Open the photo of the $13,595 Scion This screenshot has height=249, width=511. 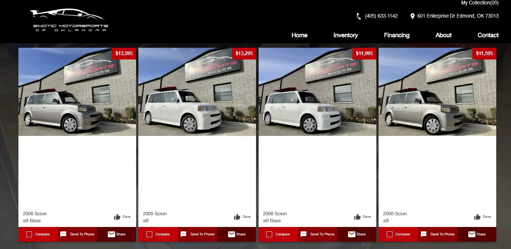(77, 92)
